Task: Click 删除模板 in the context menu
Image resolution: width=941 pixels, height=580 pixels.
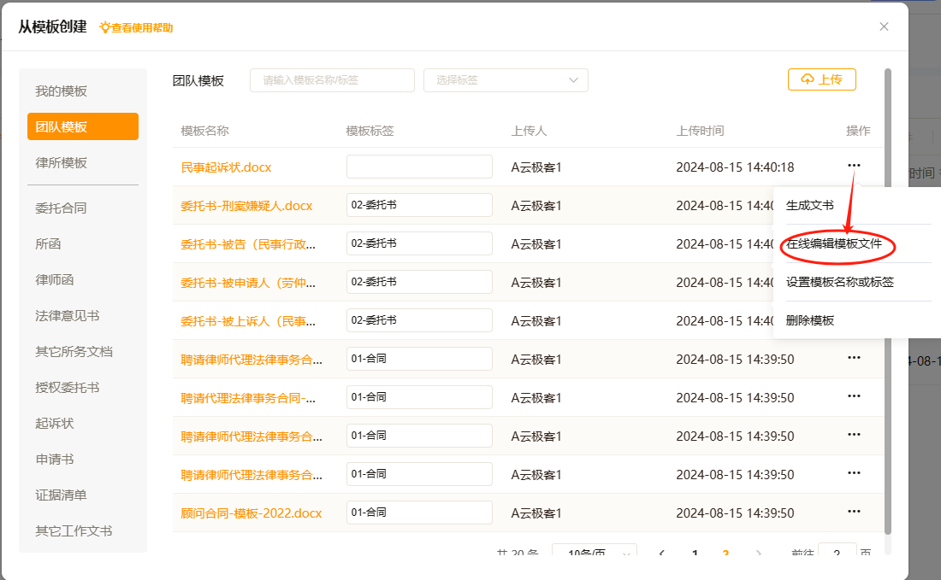Action: pyautogui.click(x=809, y=320)
